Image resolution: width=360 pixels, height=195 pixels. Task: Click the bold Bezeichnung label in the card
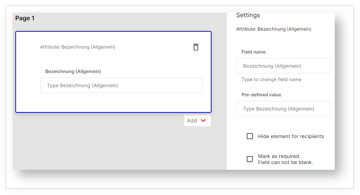(x=73, y=71)
